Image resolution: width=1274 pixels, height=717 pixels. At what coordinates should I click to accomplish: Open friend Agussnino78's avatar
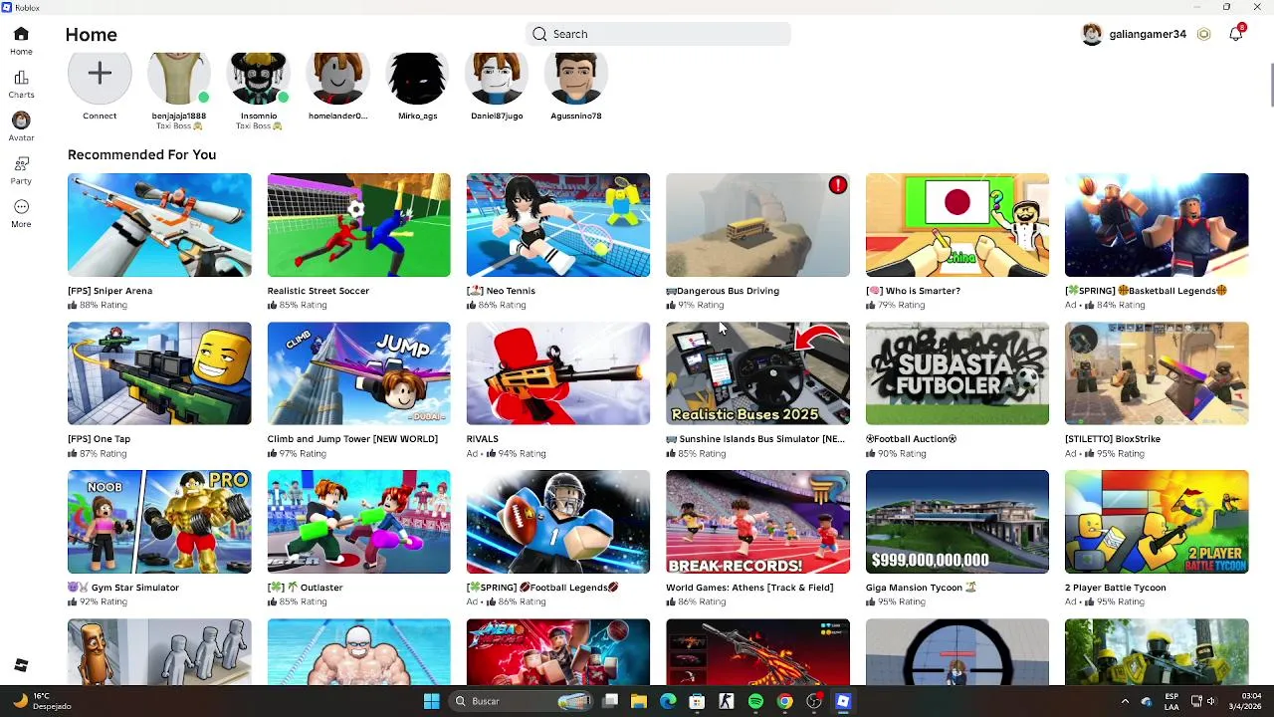(576, 78)
